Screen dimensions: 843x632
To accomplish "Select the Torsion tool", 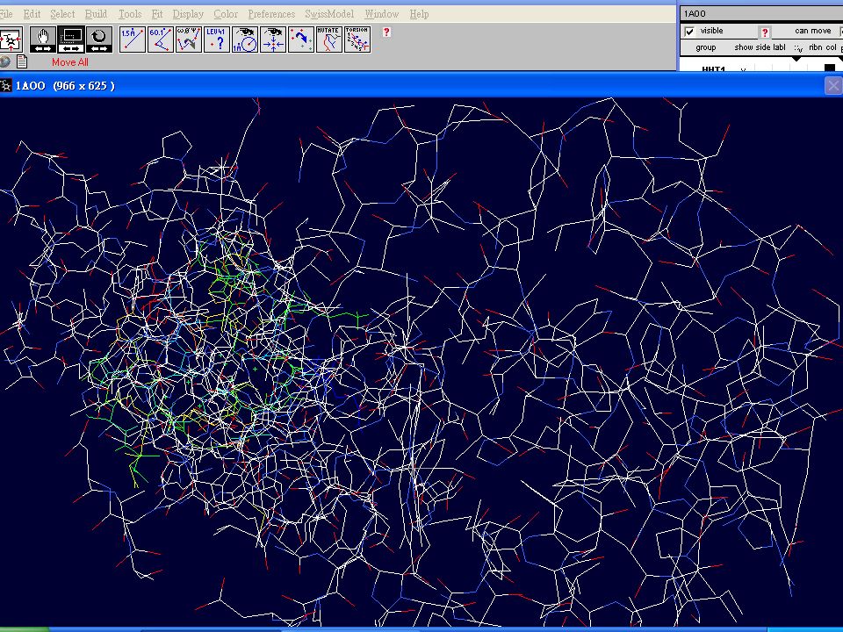I will click(357, 39).
